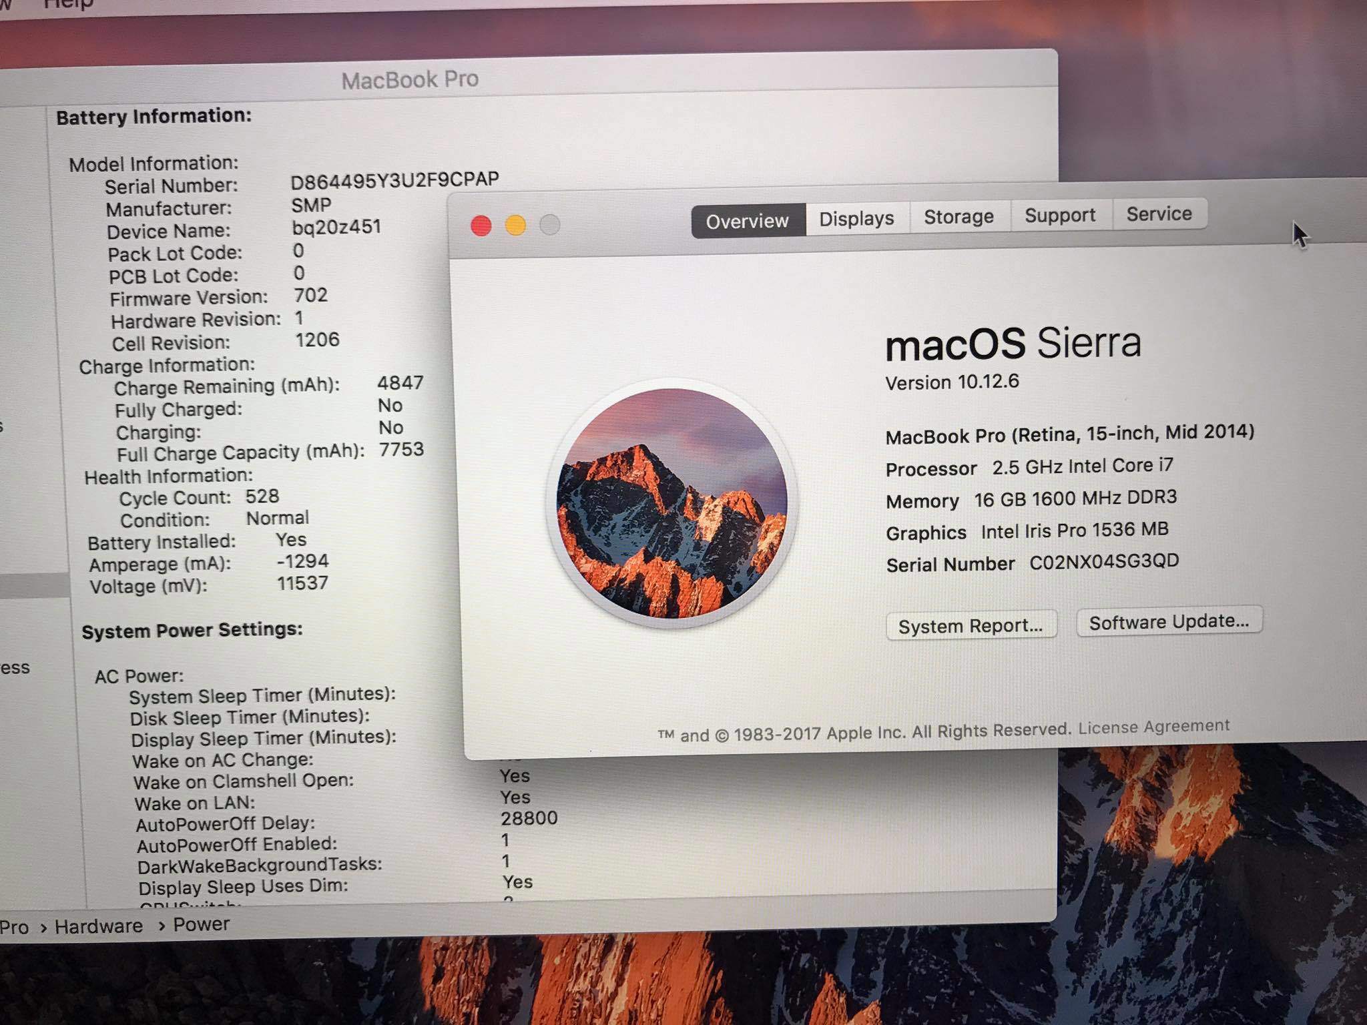Click the MacBook Pro window title

pyautogui.click(x=410, y=80)
